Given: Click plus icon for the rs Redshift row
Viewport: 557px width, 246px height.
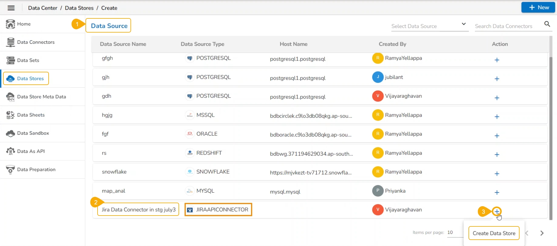Looking at the screenshot, I should tap(497, 155).
